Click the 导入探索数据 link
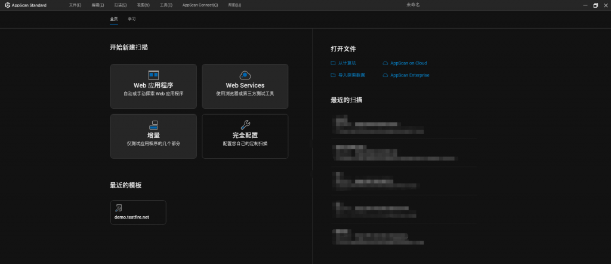Viewport: 611px width, 264px height. [x=351, y=75]
